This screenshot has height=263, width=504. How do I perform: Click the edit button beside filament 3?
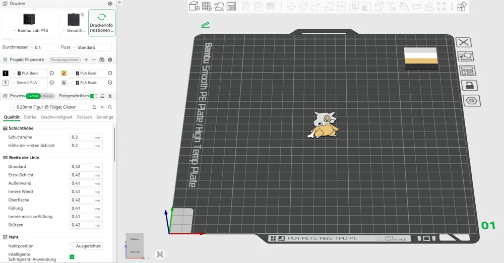tap(51, 83)
